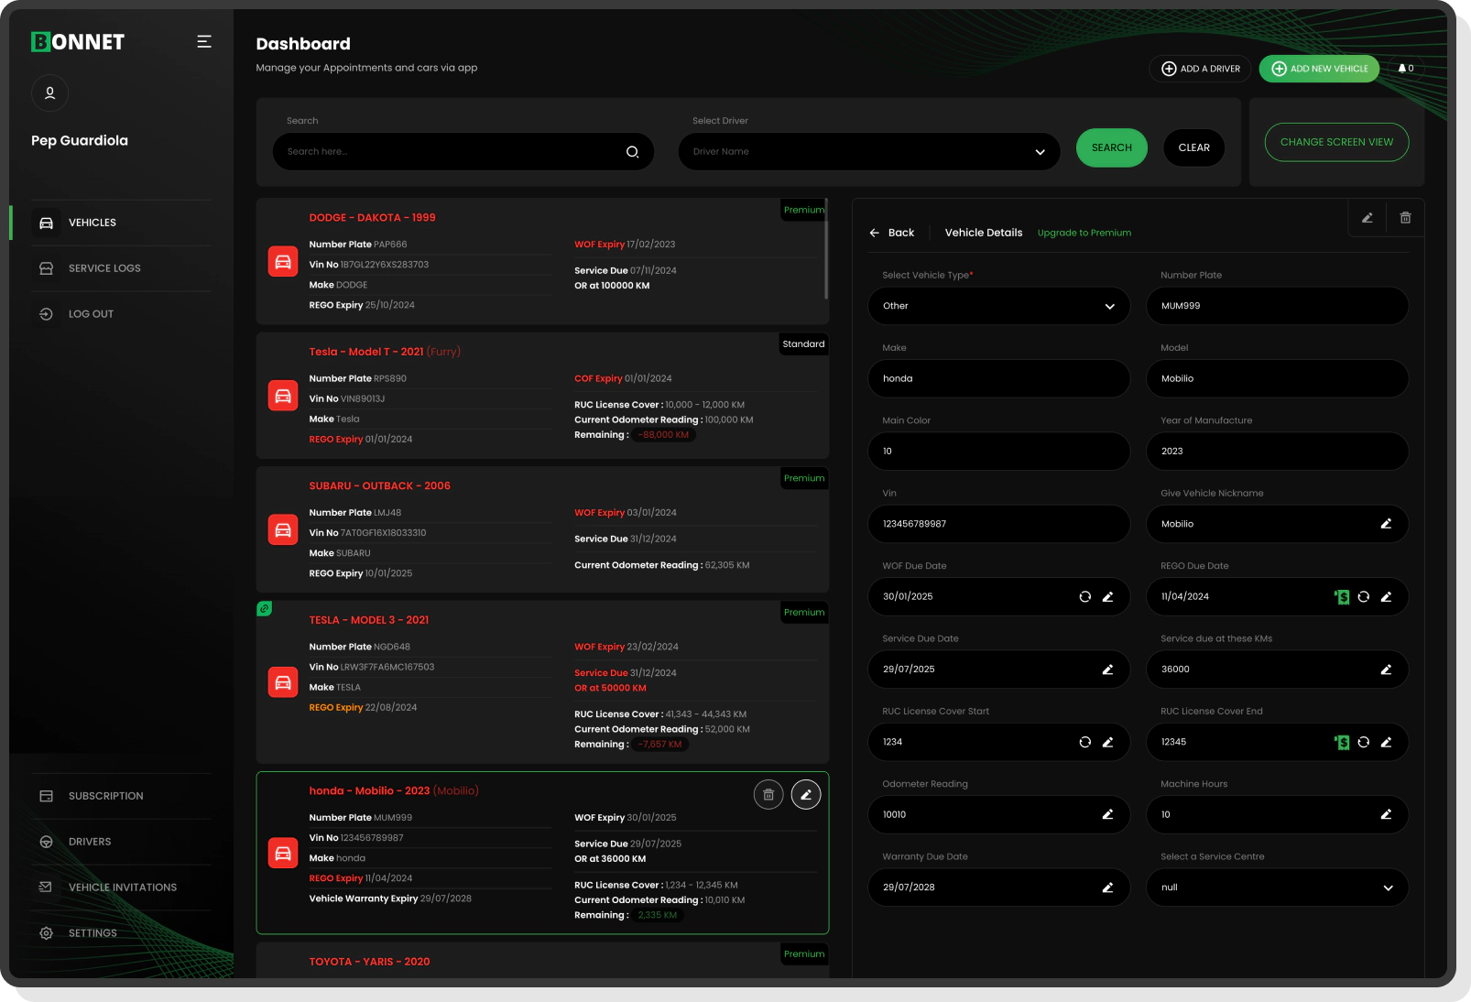Click the trash icon on the honda Mobilio card
This screenshot has height=1002, width=1471.
(768, 795)
